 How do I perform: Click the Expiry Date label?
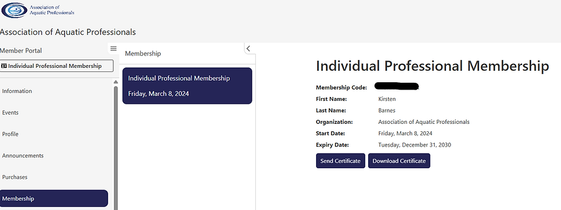tap(332, 145)
